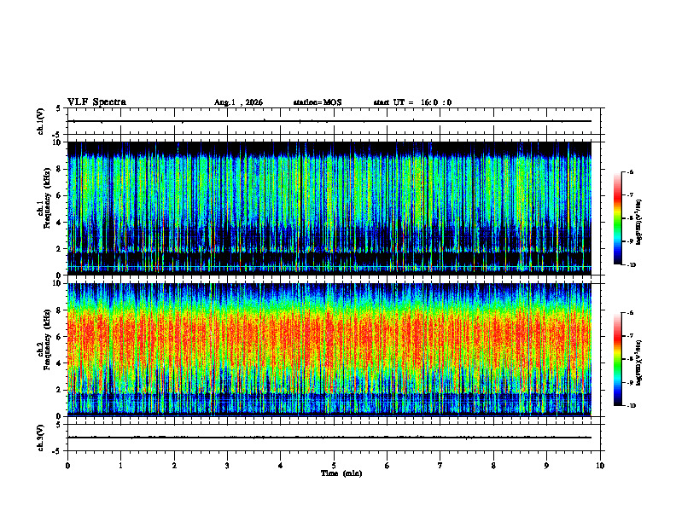Click the "8" kHz tick on ch.1 frequency axis
The width and height of the screenshot is (676, 522).
(60, 169)
